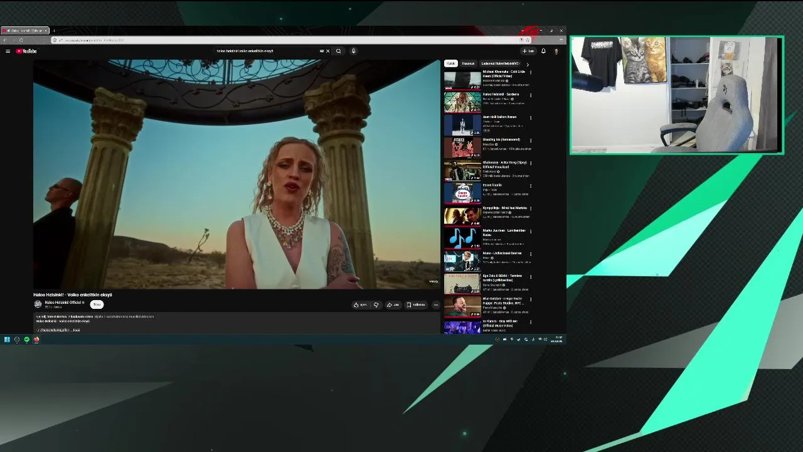Go to the YouTube home logo
803x452 pixels.
pyautogui.click(x=26, y=51)
